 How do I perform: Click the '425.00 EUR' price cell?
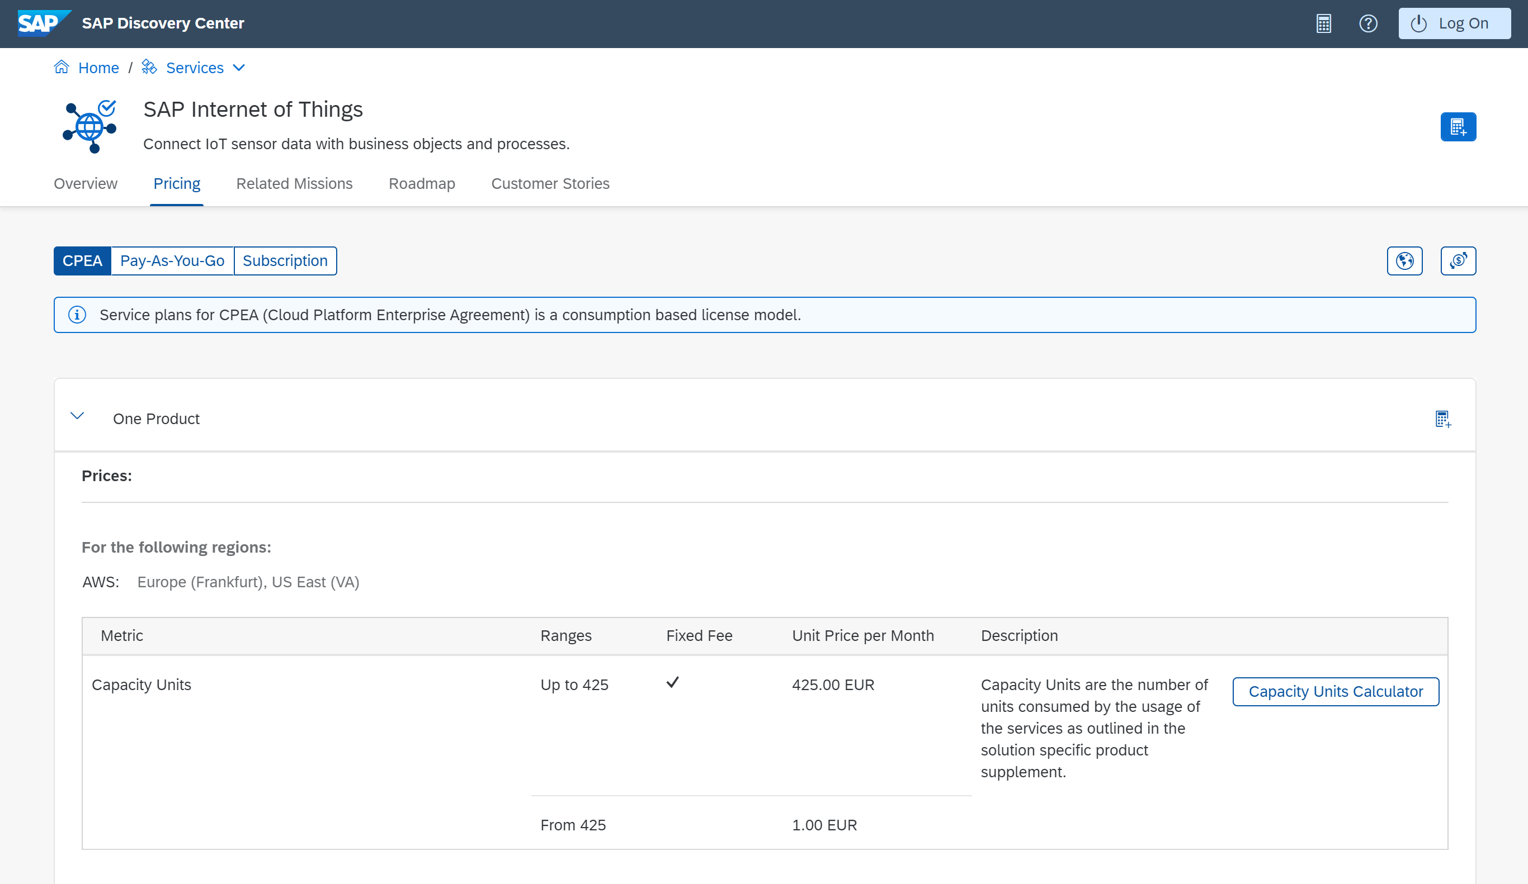833,685
